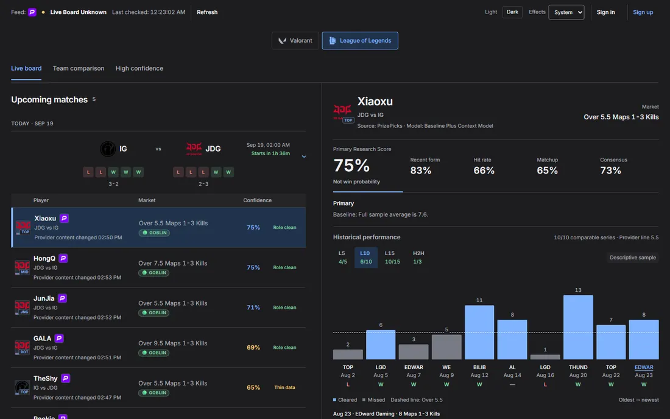Click GOBLIN badge in JunJia row
670x419 pixels.
(154, 312)
